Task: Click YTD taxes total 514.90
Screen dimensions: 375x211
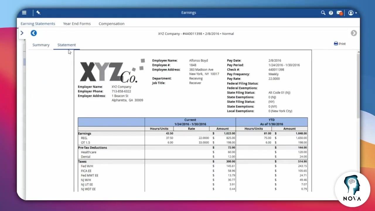Action: (x=302, y=161)
